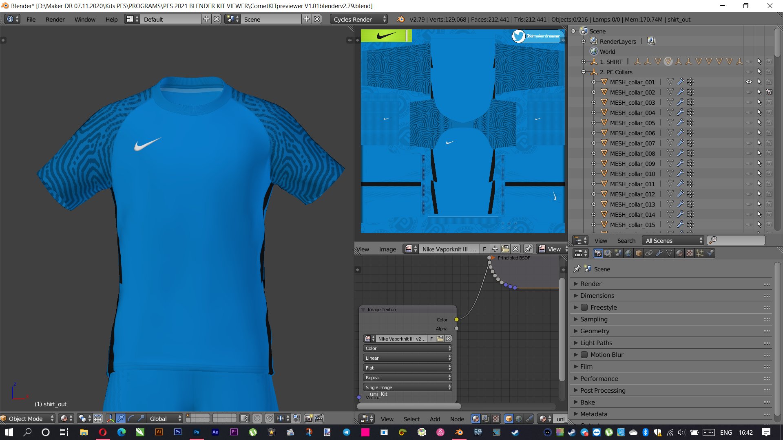This screenshot has height=440, width=783.
Task: Expand the Performance panel
Action: tap(599, 379)
